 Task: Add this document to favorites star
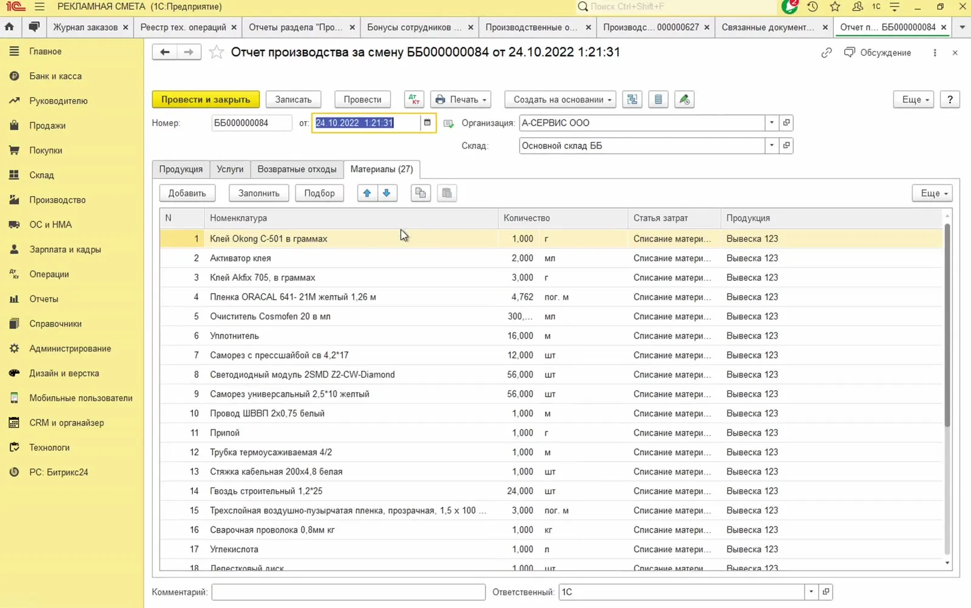(x=216, y=52)
